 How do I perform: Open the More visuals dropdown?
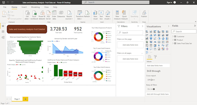click(x=107, y=15)
